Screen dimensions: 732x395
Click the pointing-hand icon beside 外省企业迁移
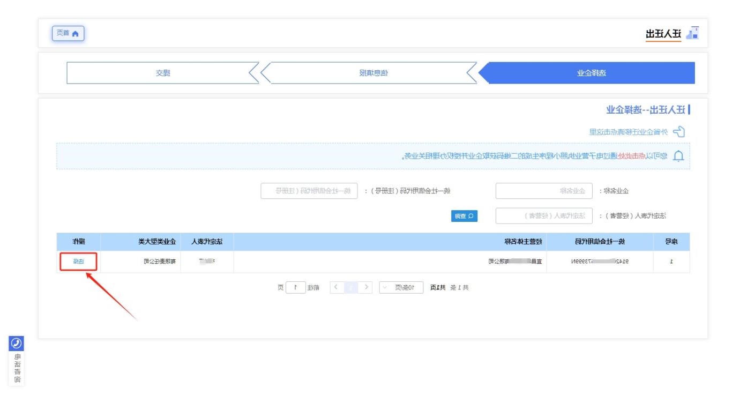pyautogui.click(x=679, y=131)
